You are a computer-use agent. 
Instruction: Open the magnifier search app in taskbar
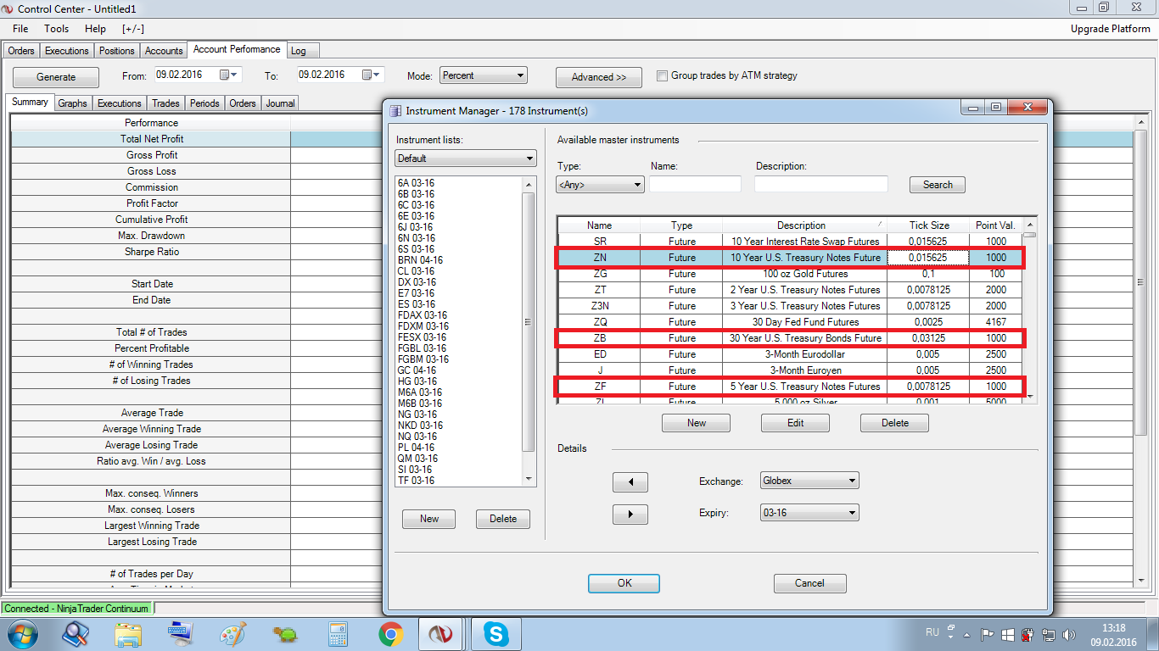[x=76, y=634]
